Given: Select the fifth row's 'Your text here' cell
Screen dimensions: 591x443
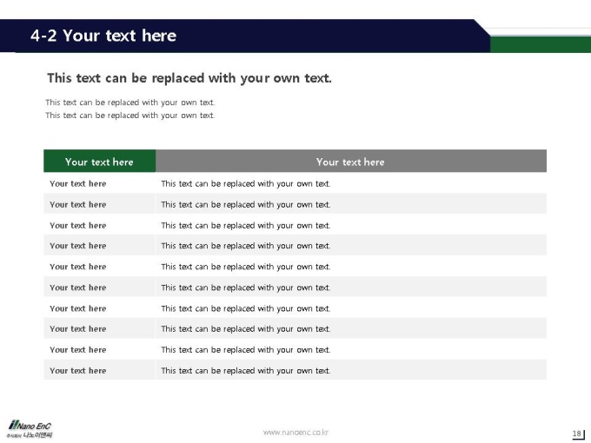Looking at the screenshot, I should tap(99, 267).
